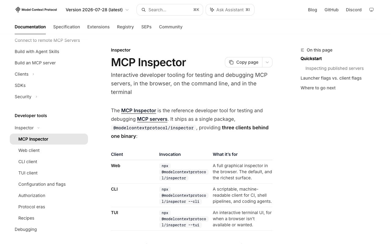This screenshot has width=391, height=244.
Task: Focus the Search input field
Action: [170, 10]
